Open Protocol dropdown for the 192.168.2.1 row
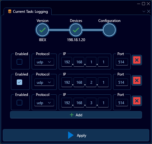Viewport: 152px width, 144px height. 44,82
